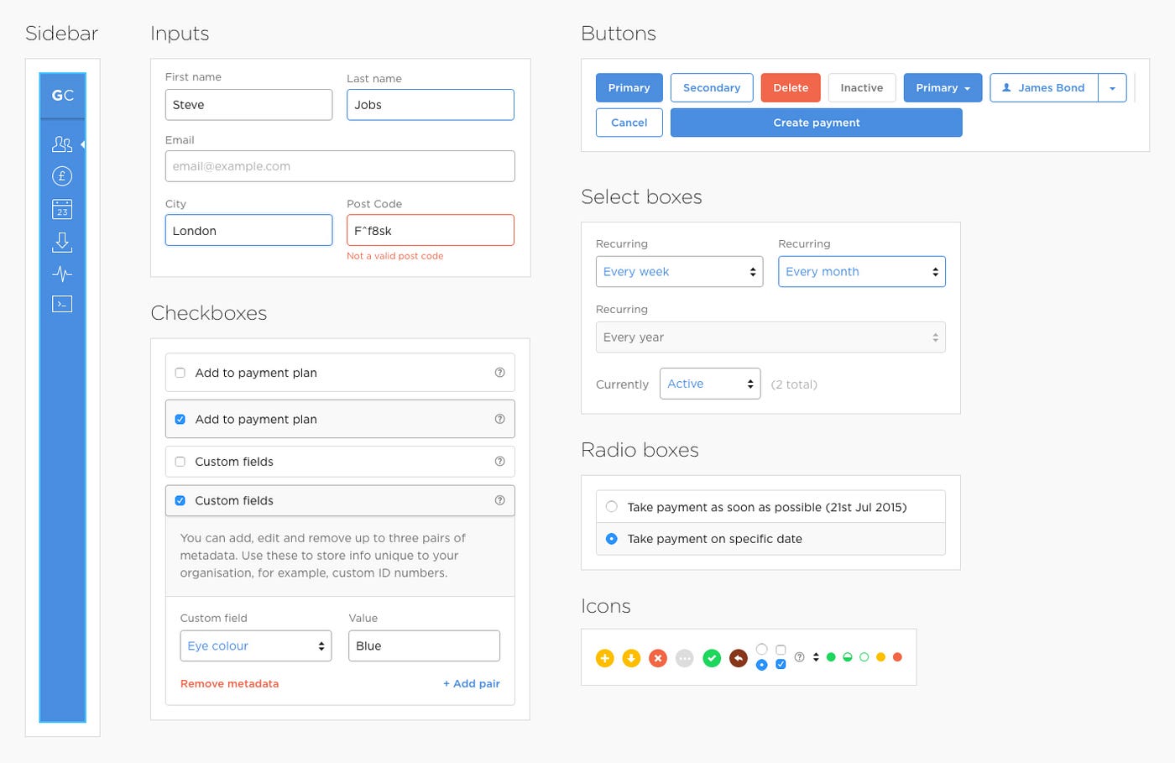The image size is (1175, 763).
Task: Click the Create payment button
Action: point(816,123)
